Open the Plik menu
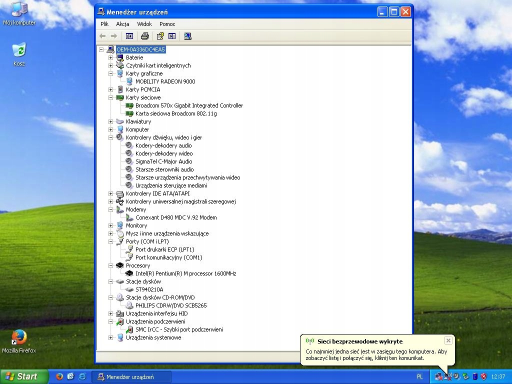 click(104, 24)
